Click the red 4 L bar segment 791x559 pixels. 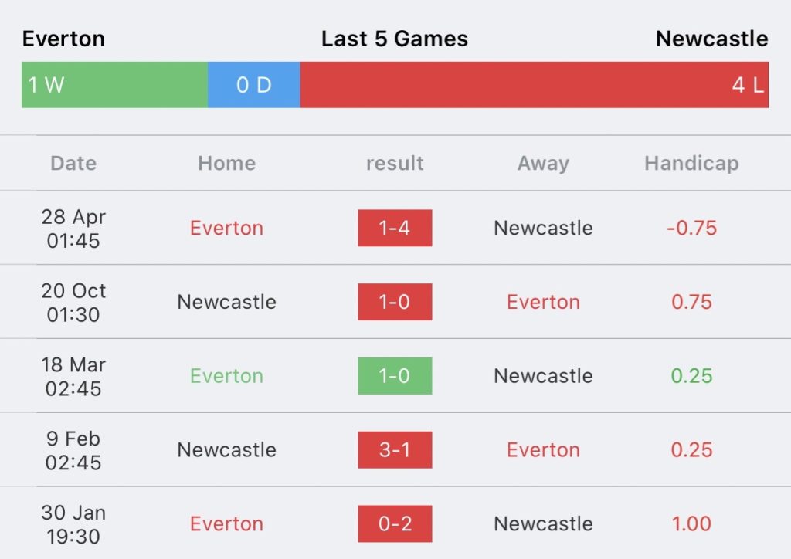tap(535, 85)
